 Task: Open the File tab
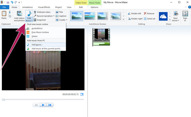(4, 7)
